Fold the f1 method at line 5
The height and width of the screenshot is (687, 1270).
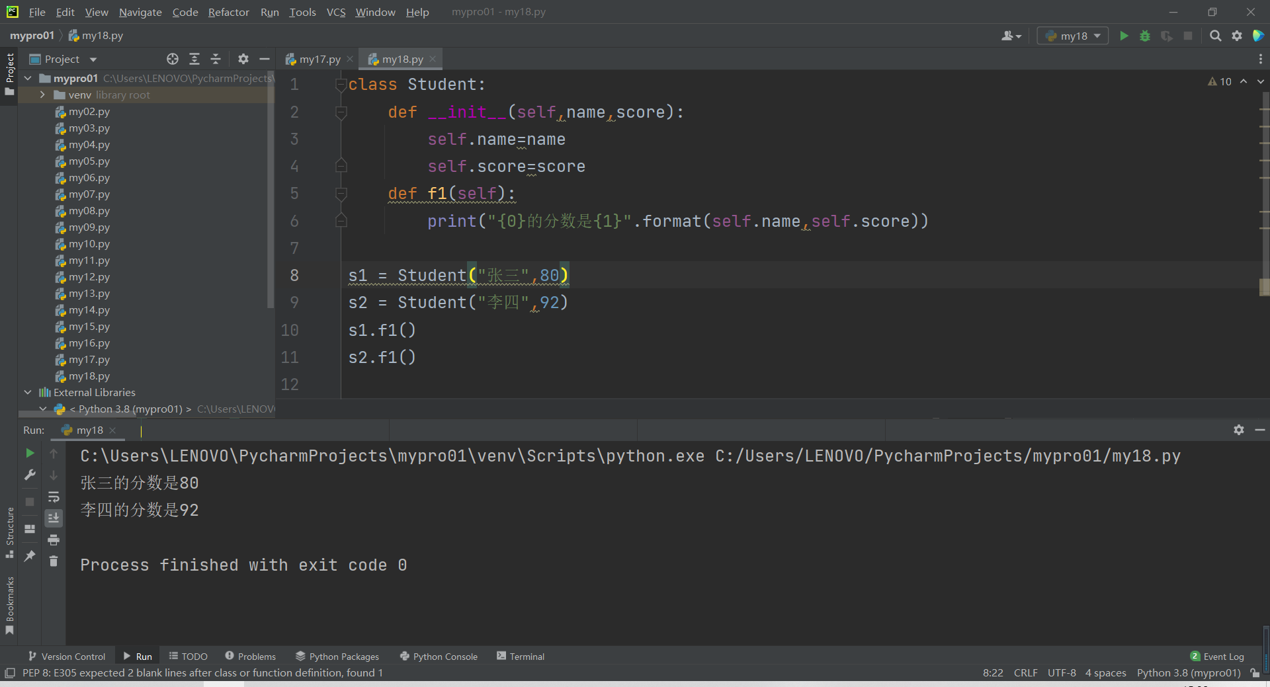point(341,194)
